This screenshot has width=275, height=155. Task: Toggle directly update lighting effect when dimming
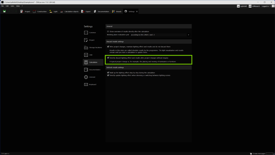point(108,75)
